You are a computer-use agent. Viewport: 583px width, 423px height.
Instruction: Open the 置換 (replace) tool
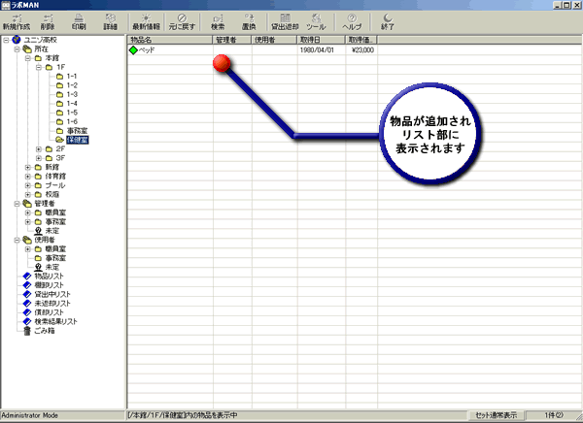click(249, 22)
